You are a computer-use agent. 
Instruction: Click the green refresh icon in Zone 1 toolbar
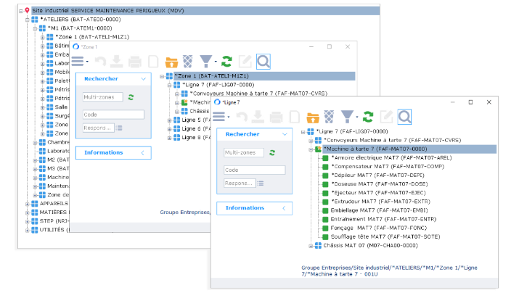[x=227, y=62]
